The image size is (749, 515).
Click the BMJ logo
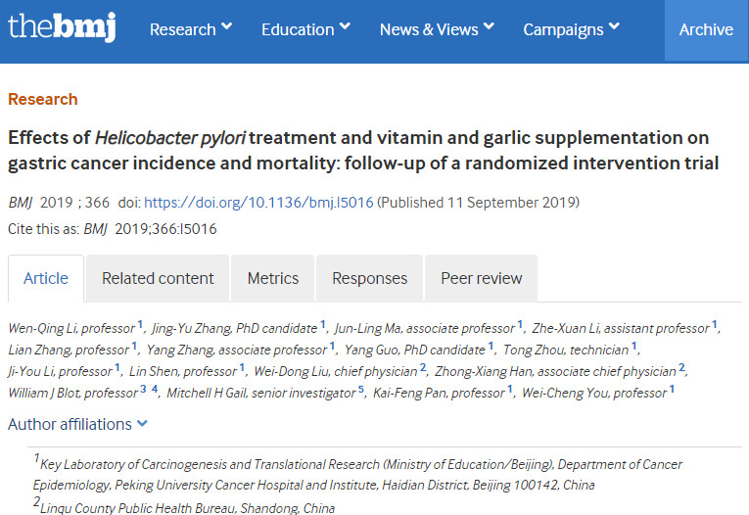tap(62, 26)
